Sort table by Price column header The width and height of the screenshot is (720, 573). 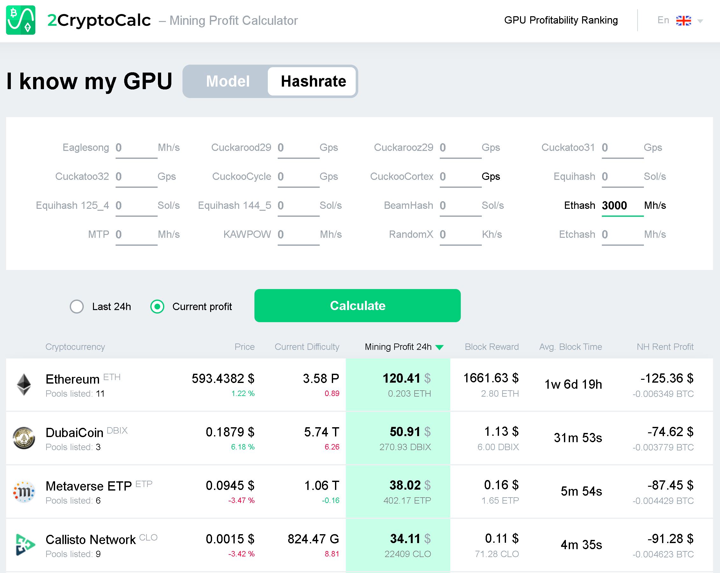[x=244, y=347]
